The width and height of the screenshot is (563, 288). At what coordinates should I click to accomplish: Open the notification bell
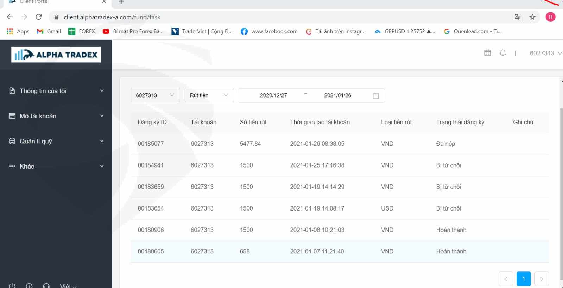pos(503,53)
